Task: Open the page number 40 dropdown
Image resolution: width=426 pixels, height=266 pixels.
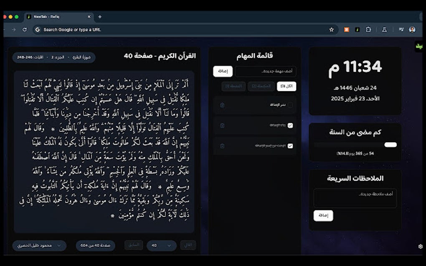Action: pyautogui.click(x=161, y=246)
